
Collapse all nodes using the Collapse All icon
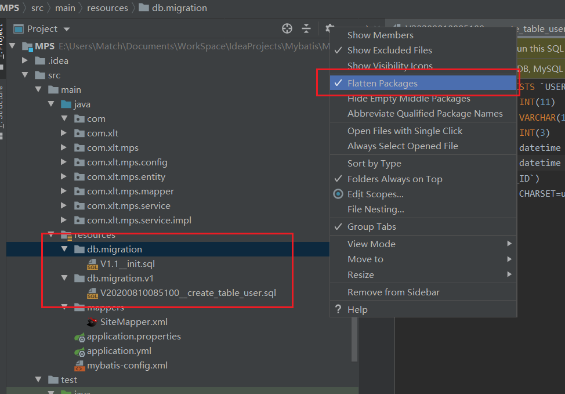(306, 28)
